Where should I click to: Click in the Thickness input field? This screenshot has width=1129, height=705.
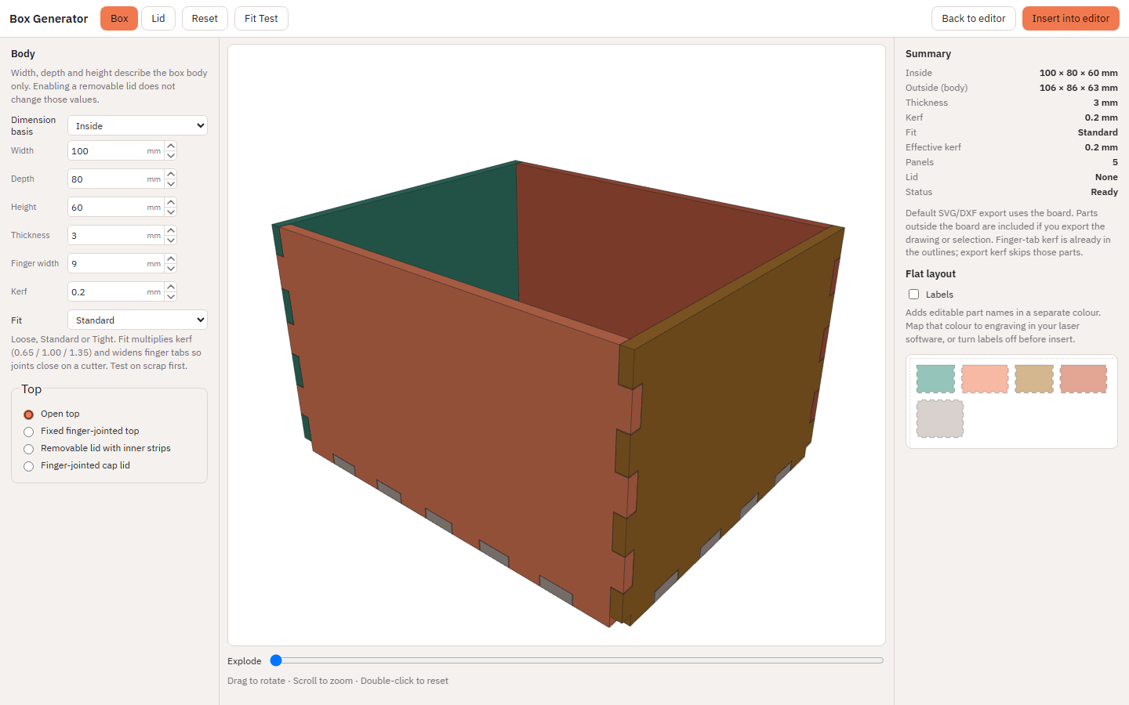[115, 235]
